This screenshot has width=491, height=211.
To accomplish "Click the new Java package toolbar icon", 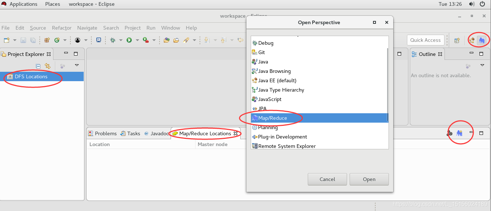I will click(x=47, y=40).
